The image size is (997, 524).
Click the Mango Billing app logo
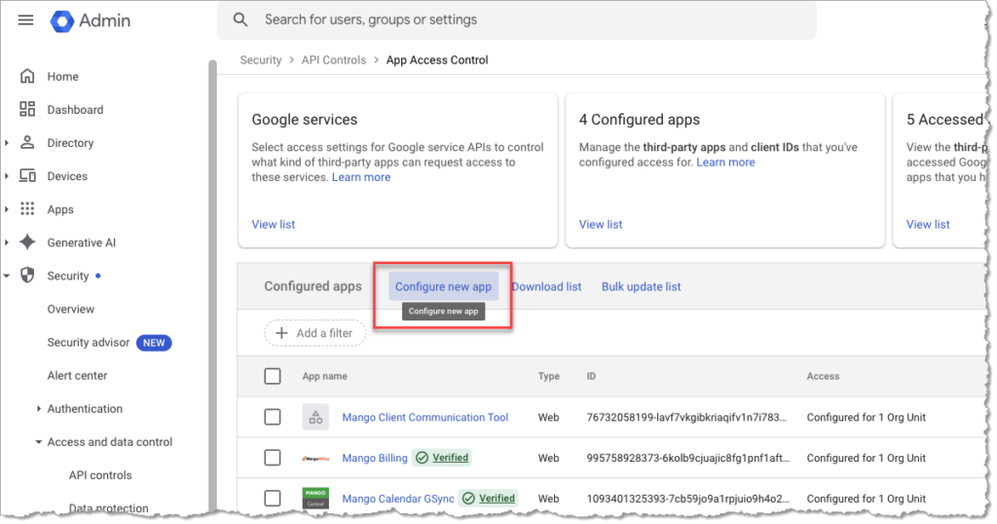tap(315, 458)
